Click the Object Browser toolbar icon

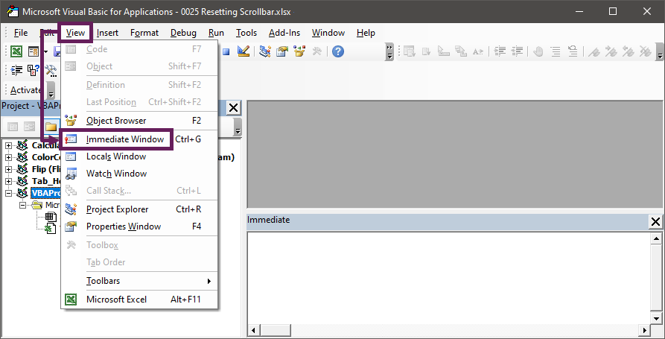pos(299,51)
